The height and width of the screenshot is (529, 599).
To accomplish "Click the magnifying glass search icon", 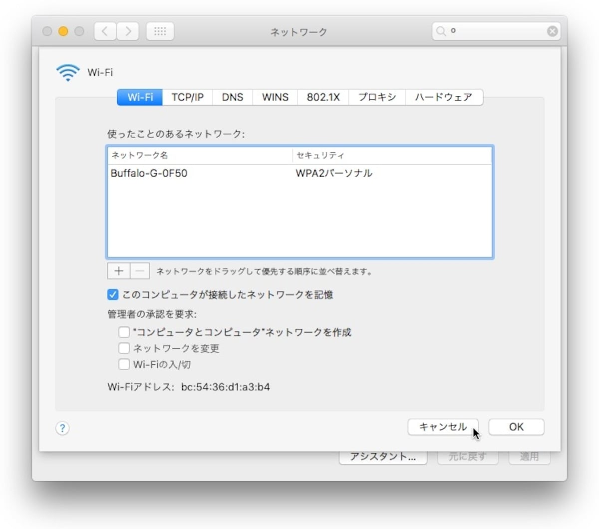I will [x=441, y=31].
